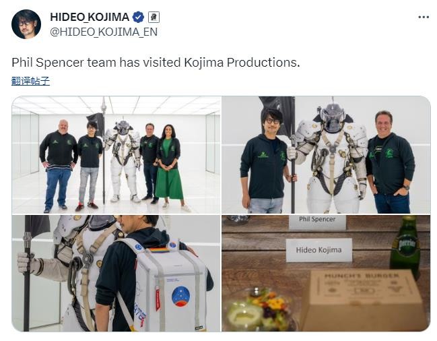Click the blue verified checkmark badge
This screenshot has width=437, height=341.
138,18
